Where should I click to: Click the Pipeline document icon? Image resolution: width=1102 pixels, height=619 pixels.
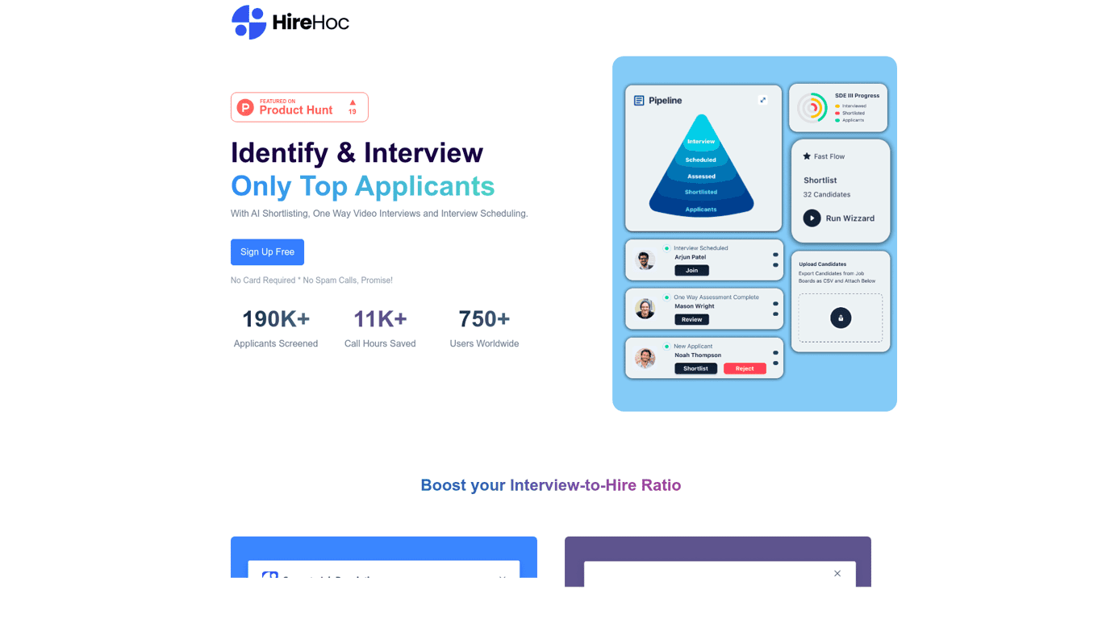(x=639, y=101)
